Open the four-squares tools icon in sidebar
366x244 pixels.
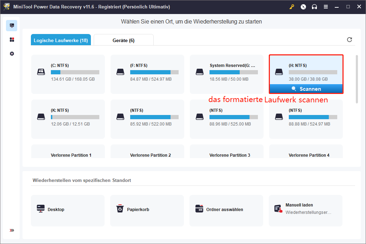pos(12,40)
